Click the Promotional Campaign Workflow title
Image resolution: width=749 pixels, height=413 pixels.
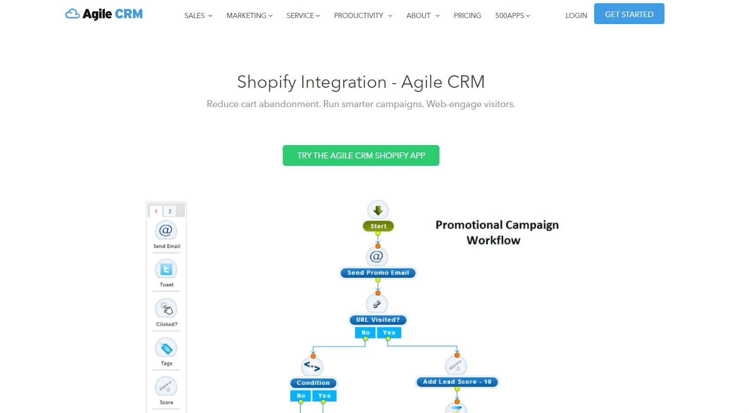coord(497,232)
